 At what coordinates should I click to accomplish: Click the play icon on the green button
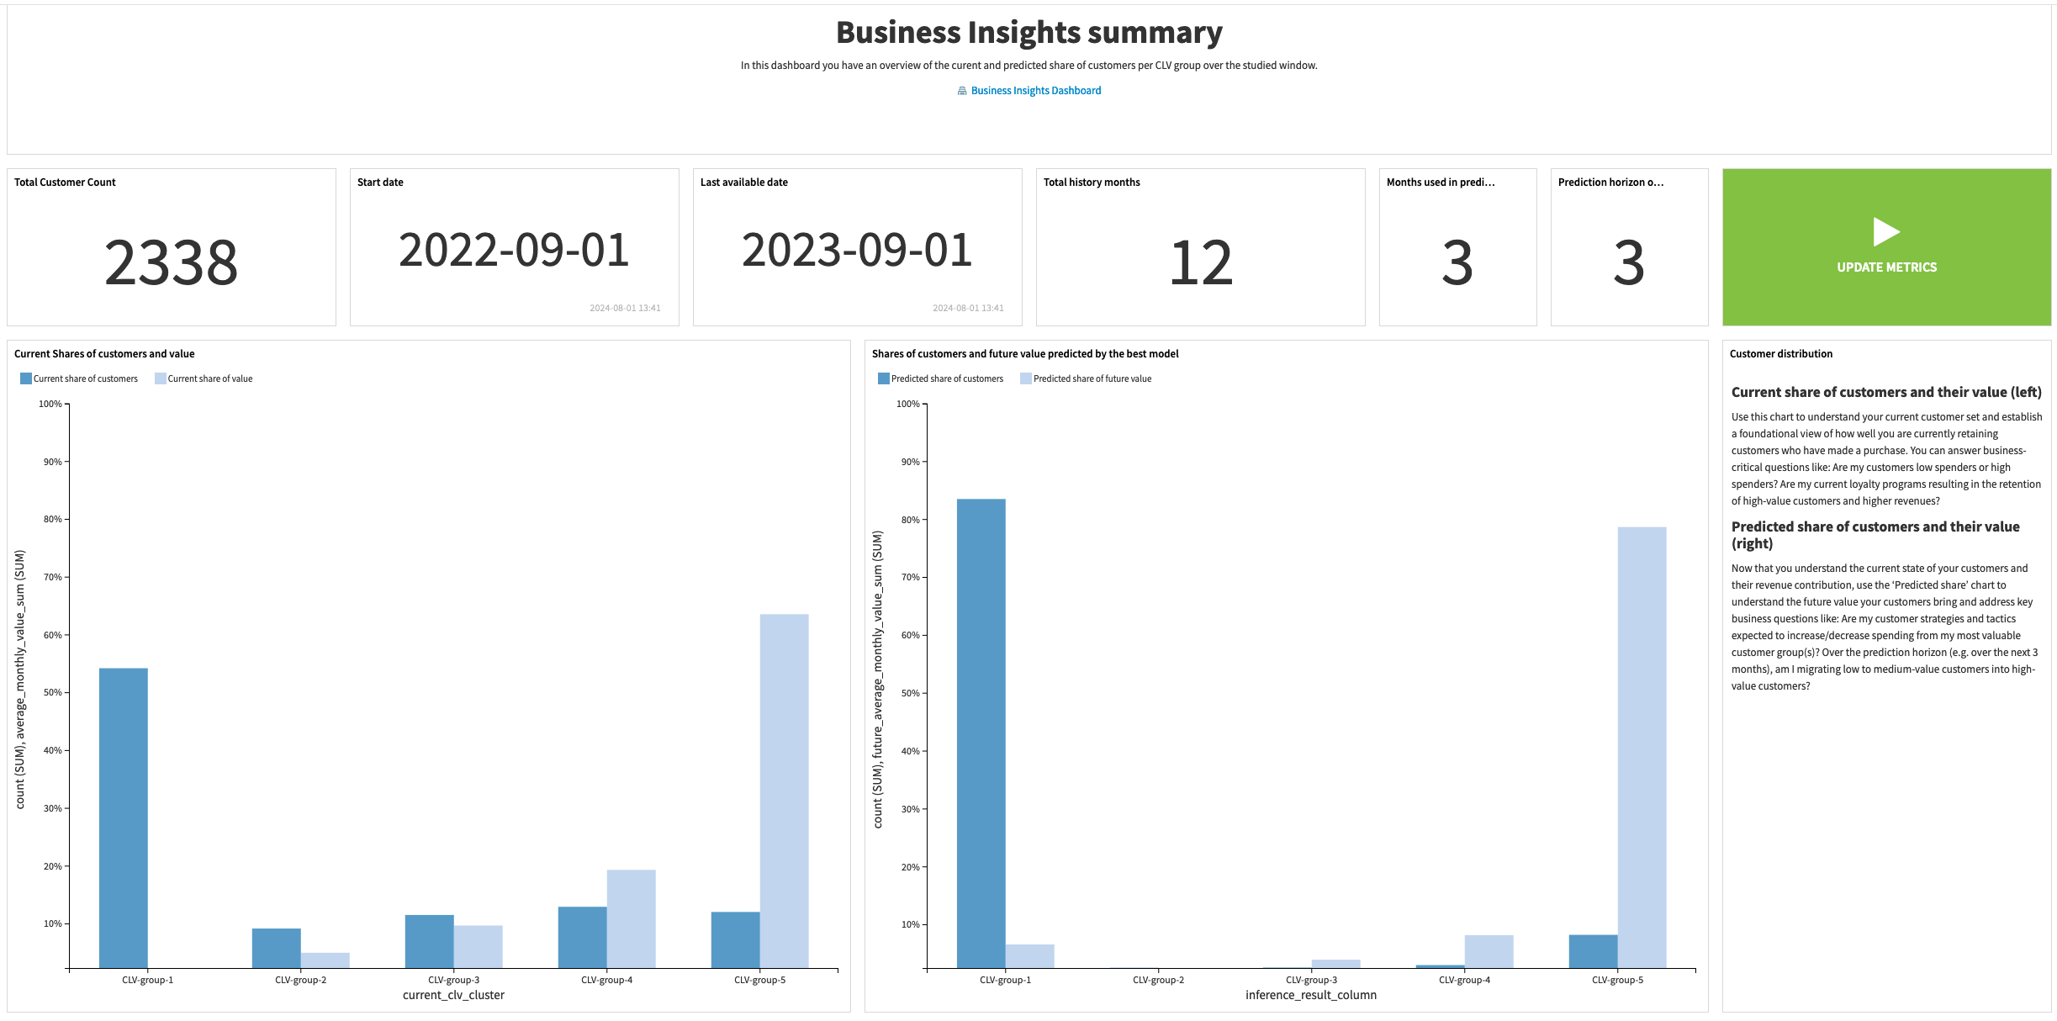pos(1886,232)
